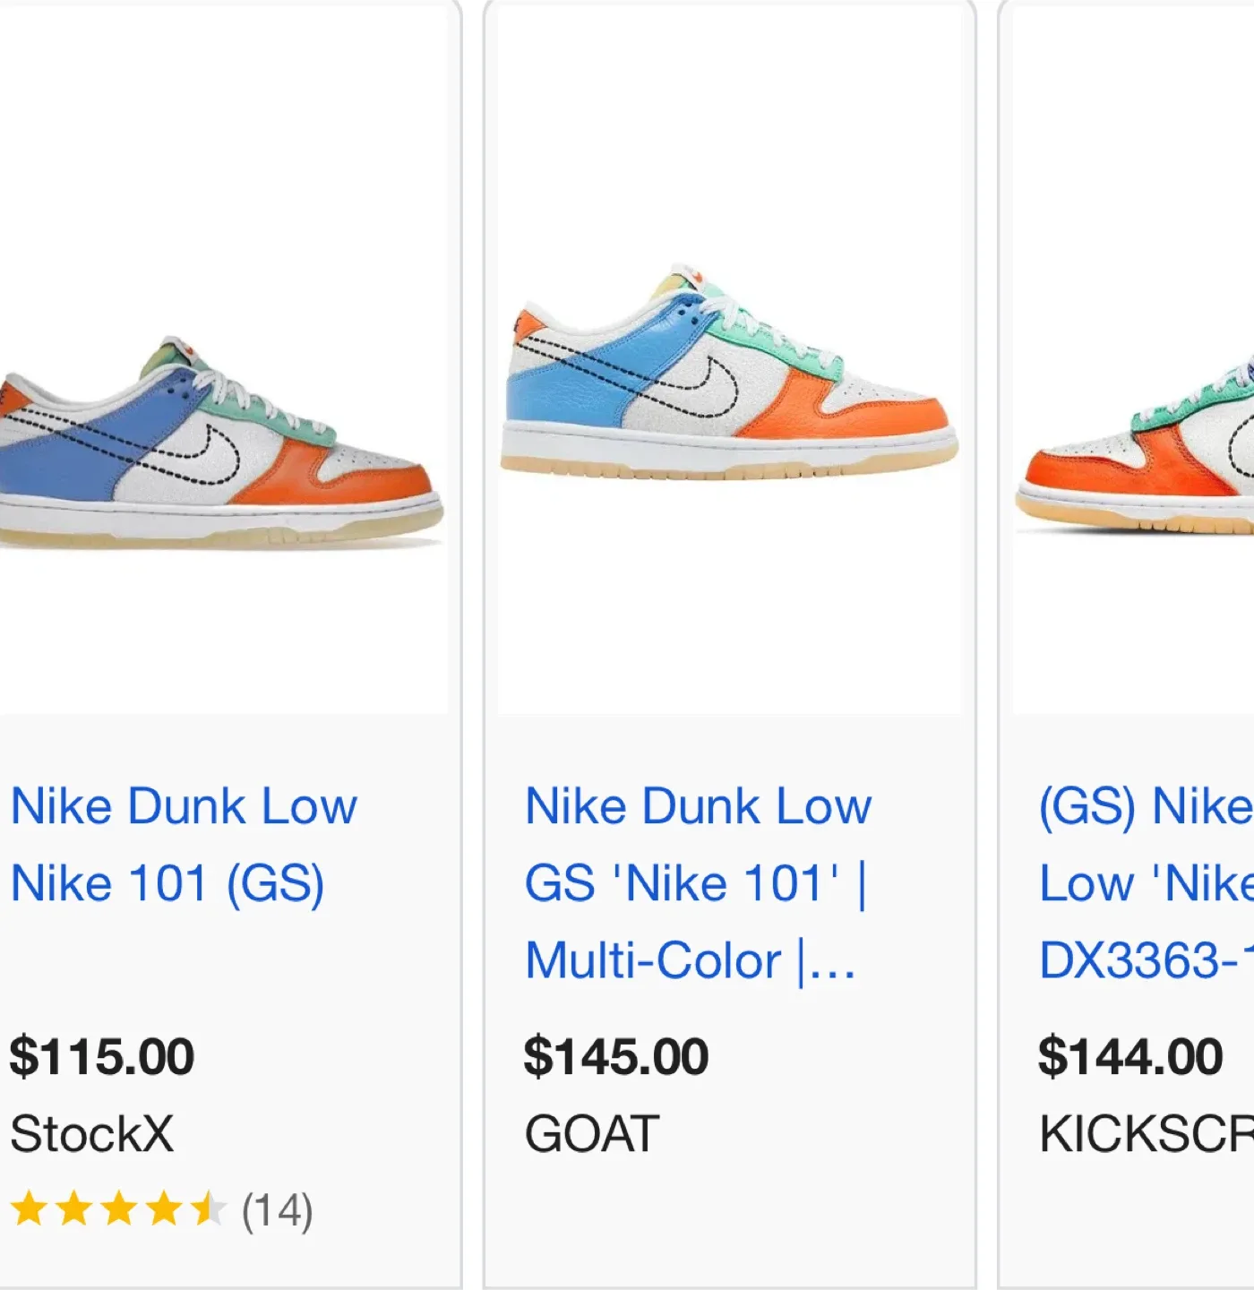Click the truncated Multi-Color title on the GOAT card
The image size is (1254, 1290).
point(690,960)
